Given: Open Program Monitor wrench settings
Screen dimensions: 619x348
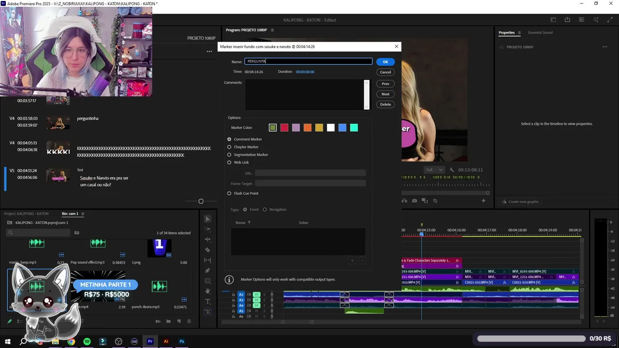Looking at the screenshot, I should 452,170.
